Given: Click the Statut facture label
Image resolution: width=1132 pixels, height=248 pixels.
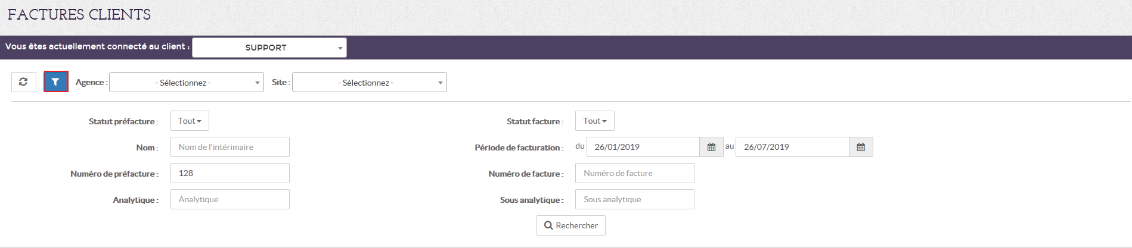Looking at the screenshot, I should point(535,121).
